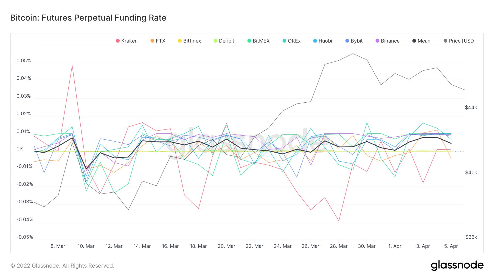Screen dimensions: 494x278
Task: Click the glassnode logo at bottom right
Action: (x=457, y=265)
